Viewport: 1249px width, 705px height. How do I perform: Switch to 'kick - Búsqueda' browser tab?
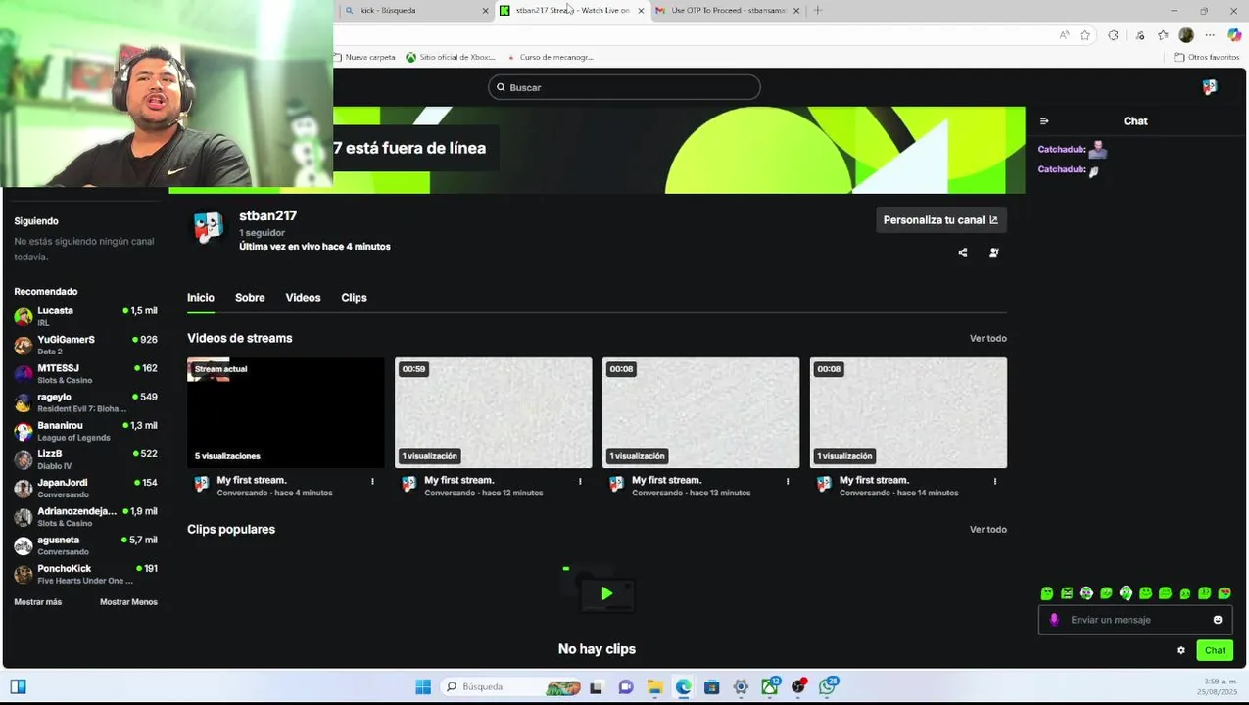pyautogui.click(x=416, y=10)
